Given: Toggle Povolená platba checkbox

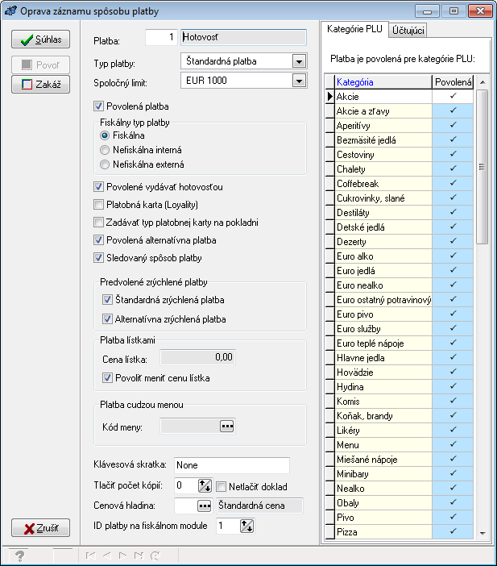Looking at the screenshot, I should [x=99, y=106].
